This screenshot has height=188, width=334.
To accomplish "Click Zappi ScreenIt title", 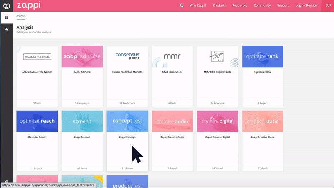I will point(82,137).
